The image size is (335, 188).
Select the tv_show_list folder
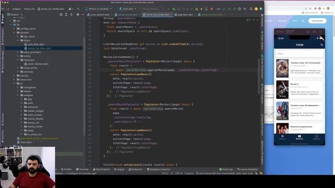32,134
